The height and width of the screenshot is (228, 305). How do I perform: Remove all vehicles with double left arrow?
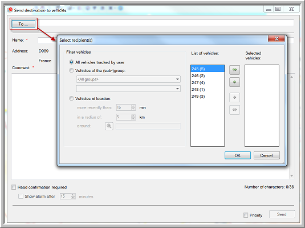coord(234,110)
